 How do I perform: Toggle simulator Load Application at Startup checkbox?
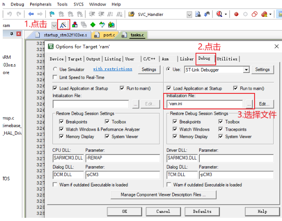[x=55, y=88]
